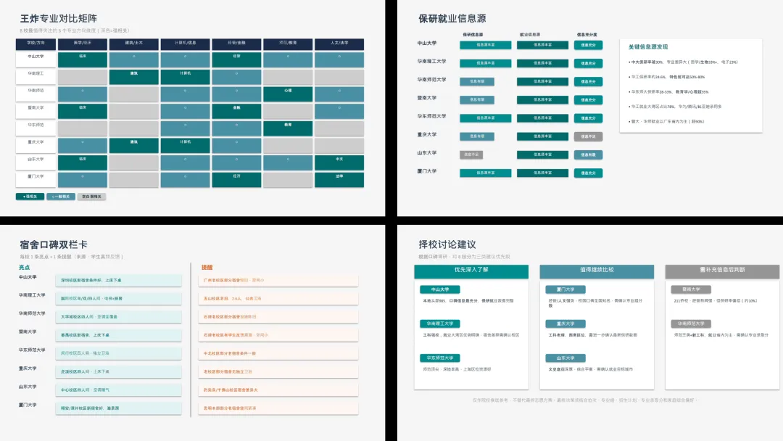Click the 华南师范 row label in the matrix
Image resolution: width=783 pixels, height=441 pixels.
click(36, 94)
